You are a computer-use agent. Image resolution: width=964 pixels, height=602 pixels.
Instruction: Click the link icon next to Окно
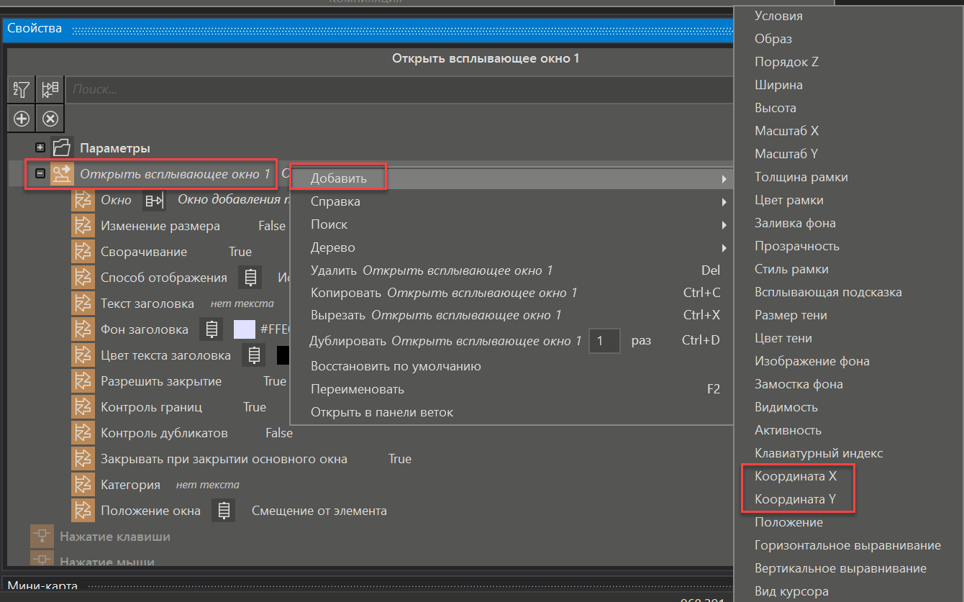[x=154, y=200]
